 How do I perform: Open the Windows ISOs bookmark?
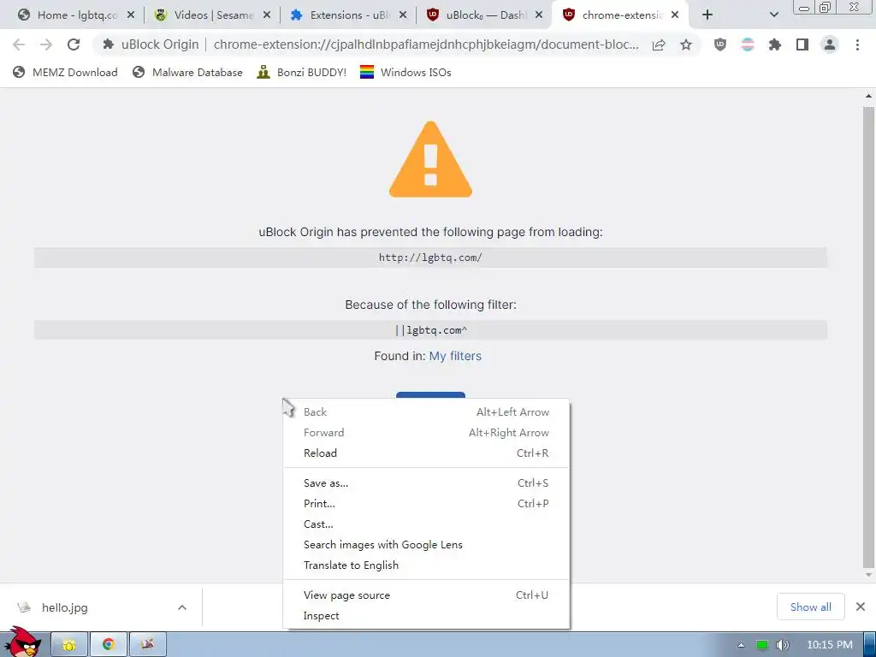pos(405,73)
